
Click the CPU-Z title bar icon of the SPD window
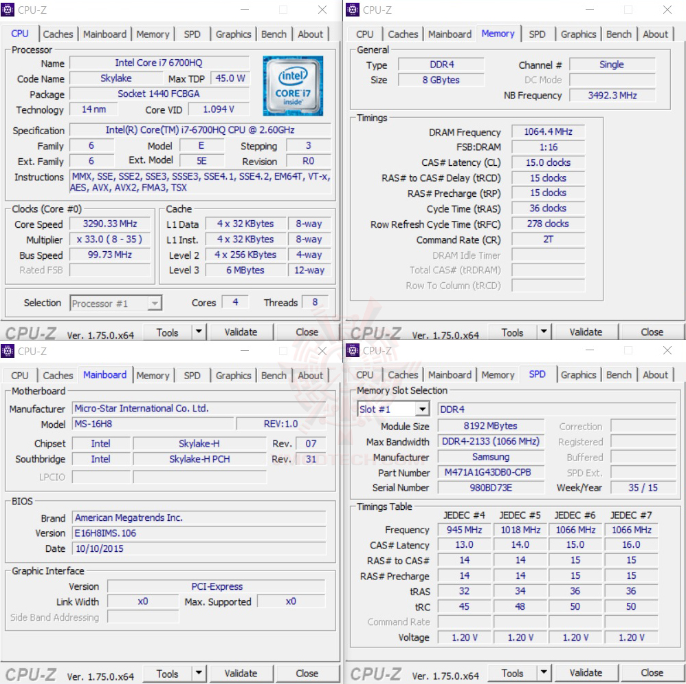click(x=353, y=351)
